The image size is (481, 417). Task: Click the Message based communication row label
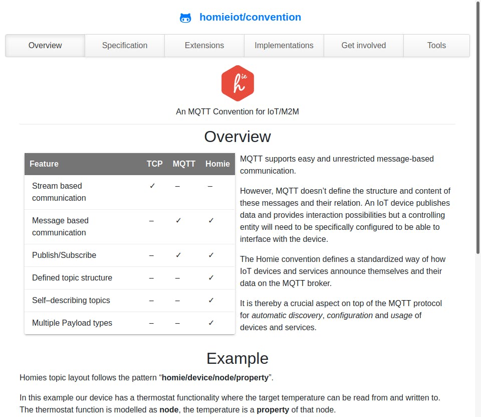click(60, 226)
